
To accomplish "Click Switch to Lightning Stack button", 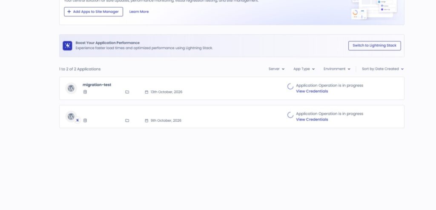I will (x=375, y=46).
